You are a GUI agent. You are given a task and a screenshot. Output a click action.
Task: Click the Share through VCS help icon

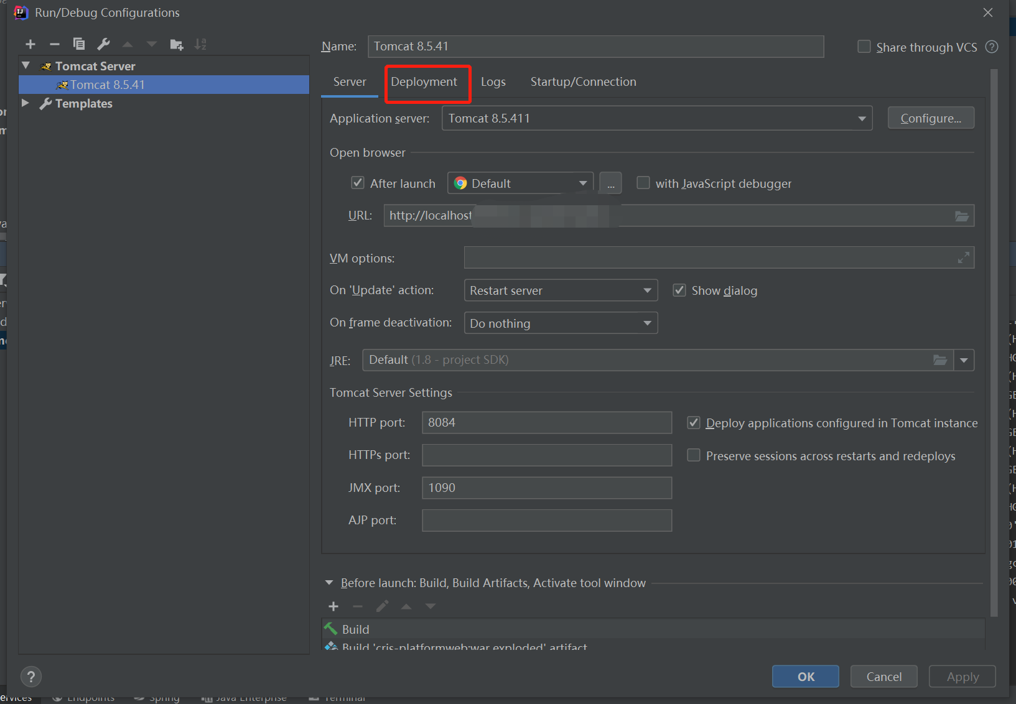(992, 47)
